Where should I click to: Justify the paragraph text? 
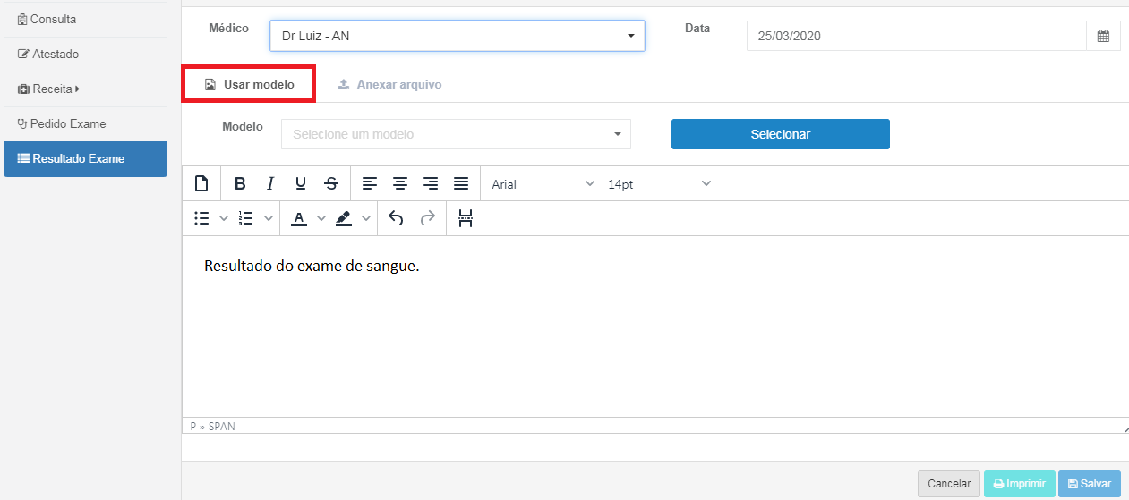461,183
